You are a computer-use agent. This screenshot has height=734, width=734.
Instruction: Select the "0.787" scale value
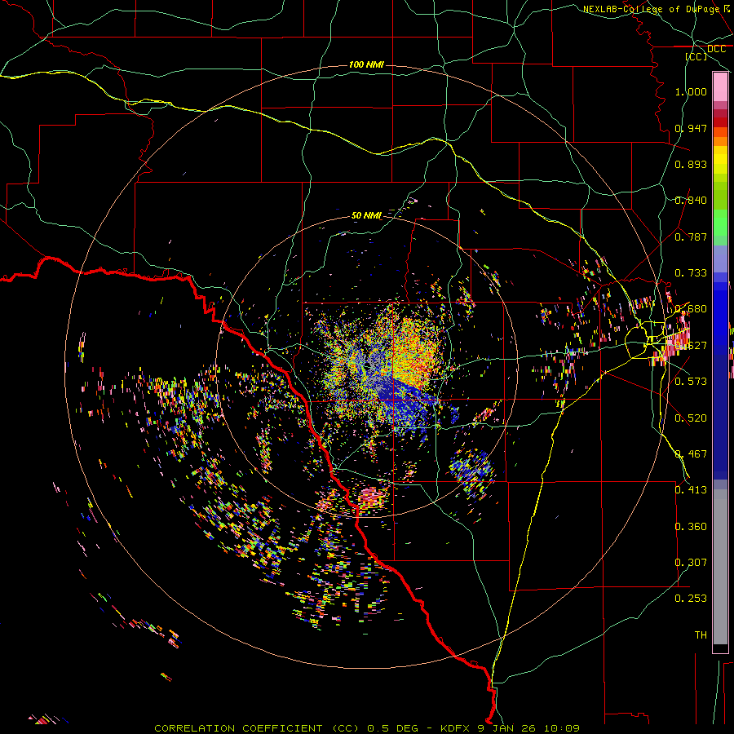pos(691,237)
